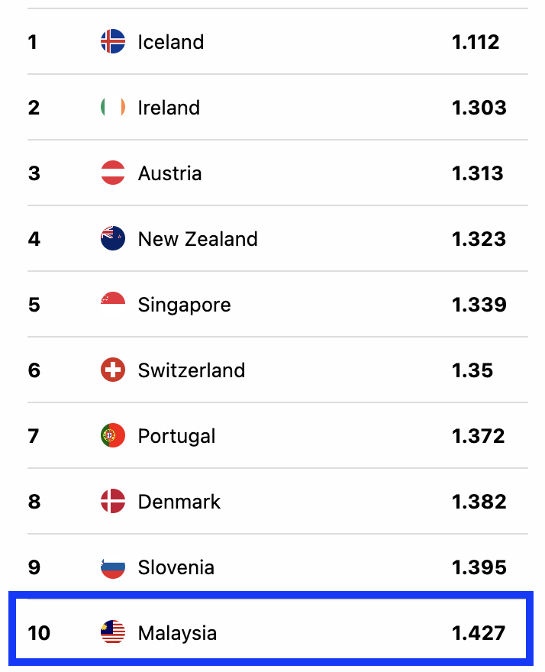Click the Austria flag icon

(x=113, y=173)
